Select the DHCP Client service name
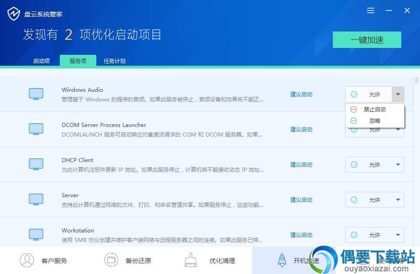Screen dimensions: 420x274 pos(78,160)
